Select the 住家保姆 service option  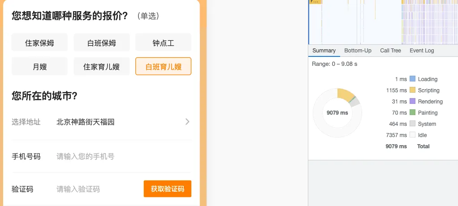39,43
